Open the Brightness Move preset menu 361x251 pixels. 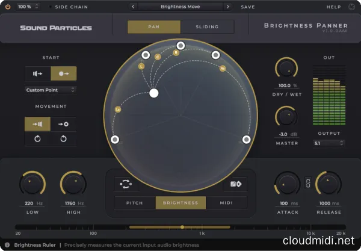point(181,7)
